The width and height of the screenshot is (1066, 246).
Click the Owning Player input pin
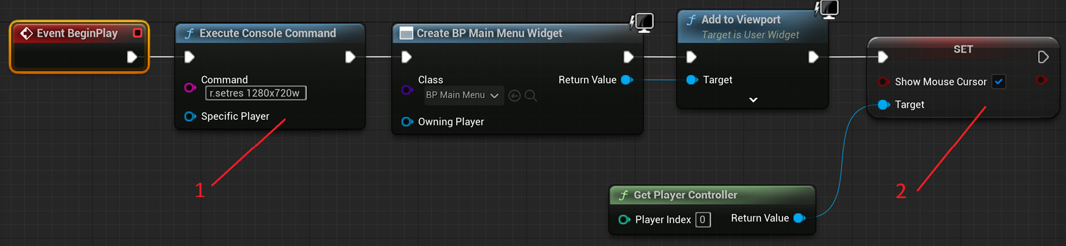point(407,122)
